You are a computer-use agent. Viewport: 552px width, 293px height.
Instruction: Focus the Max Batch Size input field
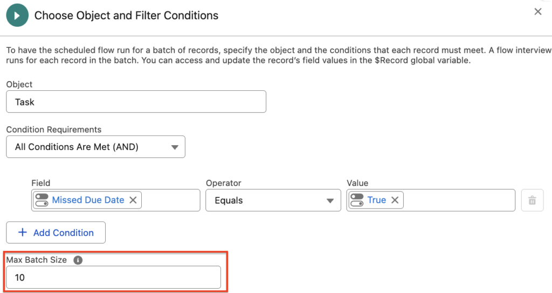tap(113, 277)
